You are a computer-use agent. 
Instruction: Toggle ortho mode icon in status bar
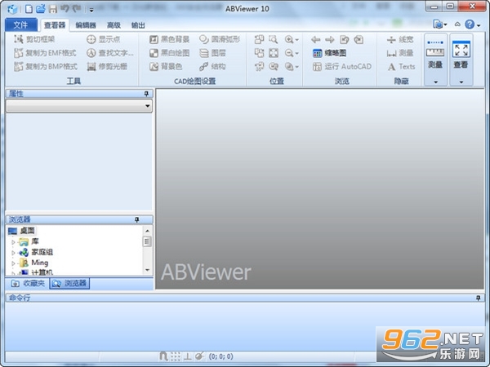(188, 356)
